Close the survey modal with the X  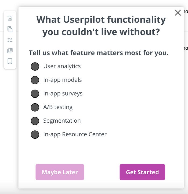pos(178,13)
